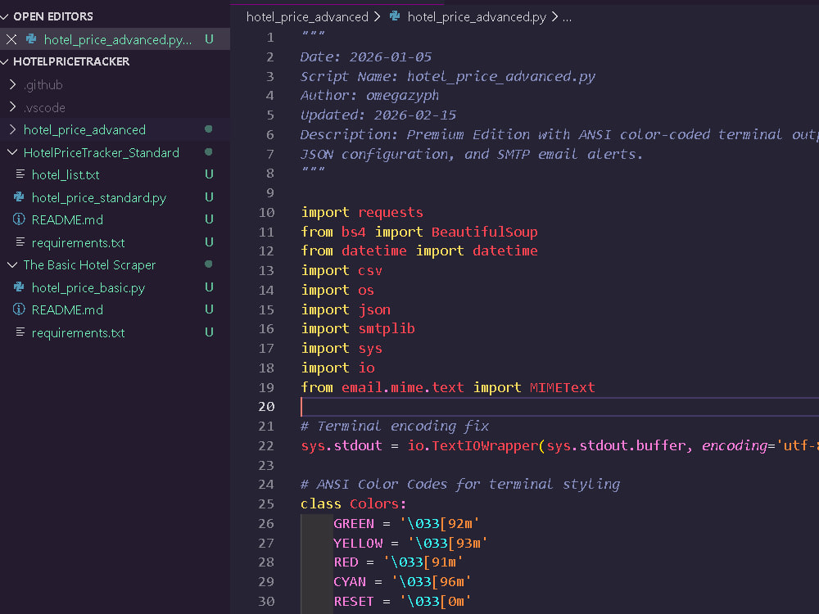Click RESET variable on line 30

pos(354,601)
